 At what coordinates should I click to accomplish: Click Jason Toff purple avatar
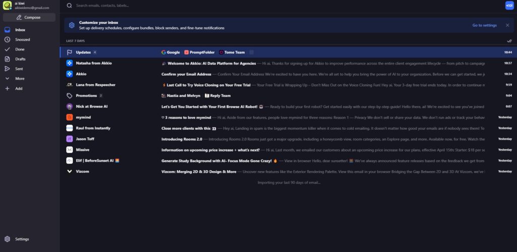69,139
